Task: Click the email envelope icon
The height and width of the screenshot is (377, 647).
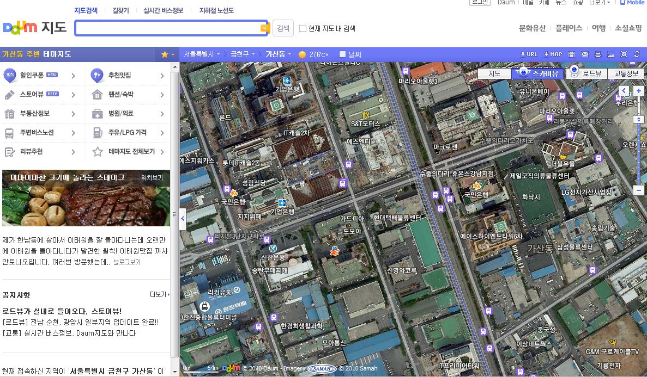Action: pos(585,54)
